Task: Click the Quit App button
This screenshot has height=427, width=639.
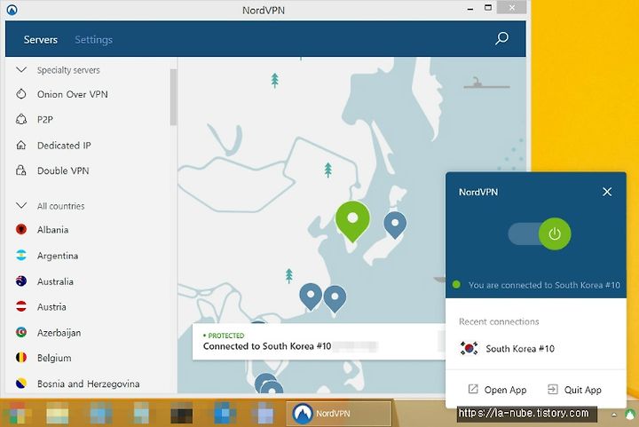Action: tap(574, 390)
